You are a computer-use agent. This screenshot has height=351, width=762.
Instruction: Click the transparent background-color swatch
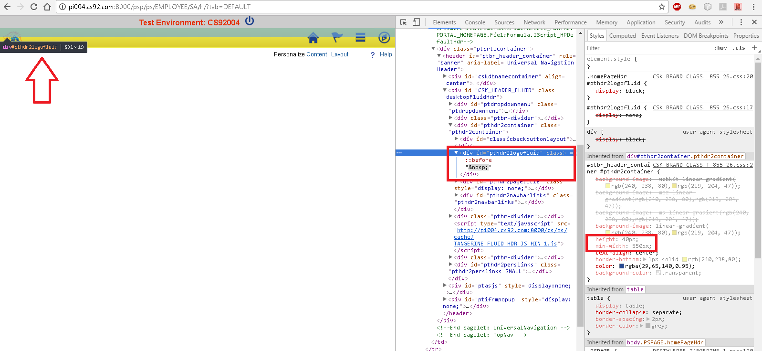(x=658, y=273)
